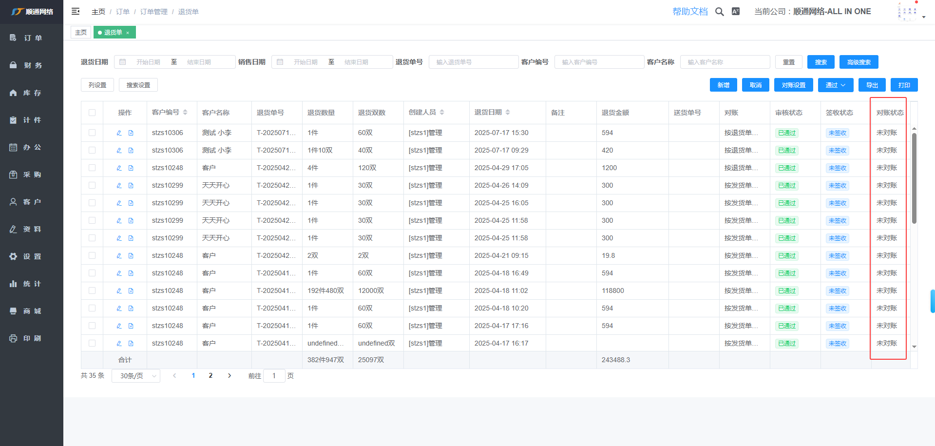Collapse the sidebar with the hamburger icon

76,11
